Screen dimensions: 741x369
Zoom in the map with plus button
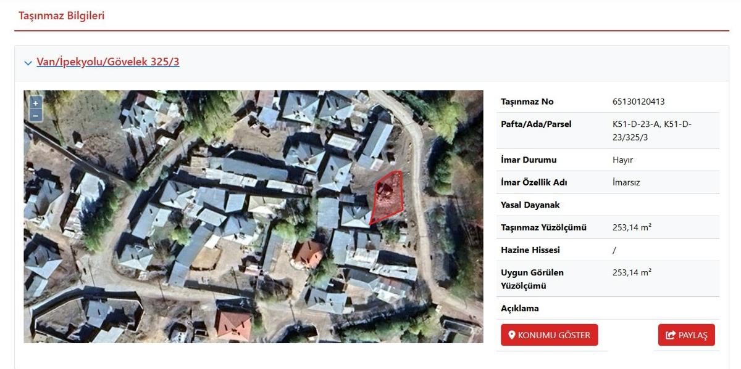(x=36, y=103)
